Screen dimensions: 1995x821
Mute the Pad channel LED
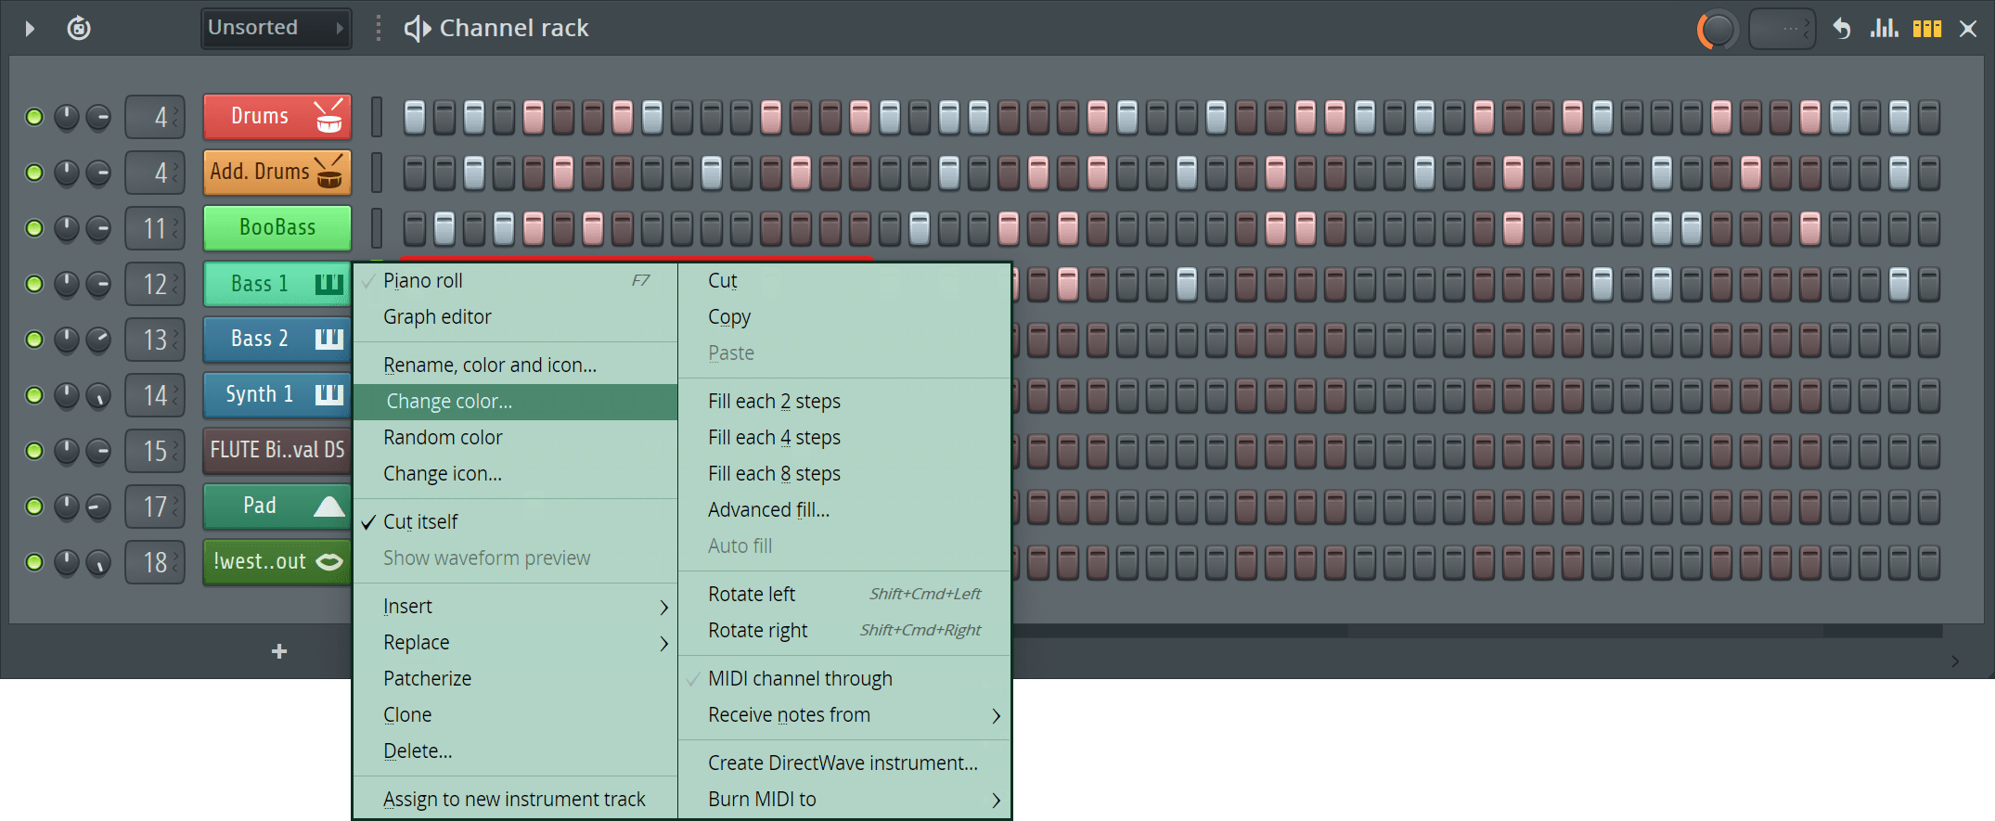coord(34,507)
